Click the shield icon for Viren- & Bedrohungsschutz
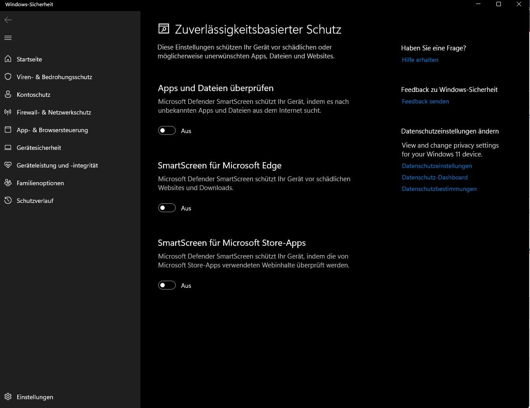This screenshot has height=408, width=530. point(8,76)
